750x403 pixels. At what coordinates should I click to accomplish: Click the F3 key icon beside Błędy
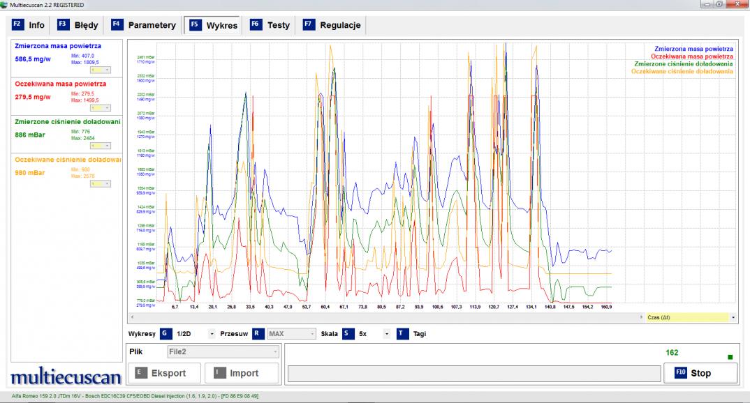[x=63, y=25]
